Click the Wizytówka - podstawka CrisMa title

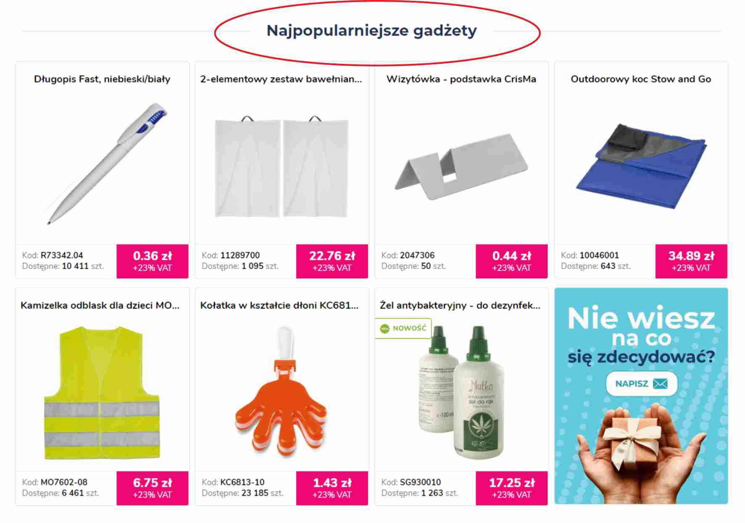click(x=461, y=79)
